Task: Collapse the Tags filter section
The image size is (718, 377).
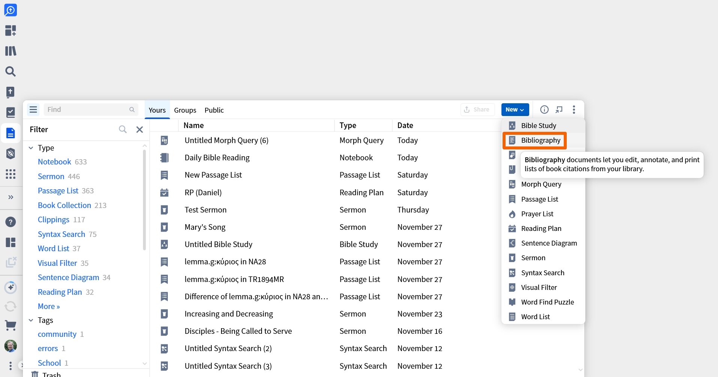Action: pyautogui.click(x=31, y=320)
